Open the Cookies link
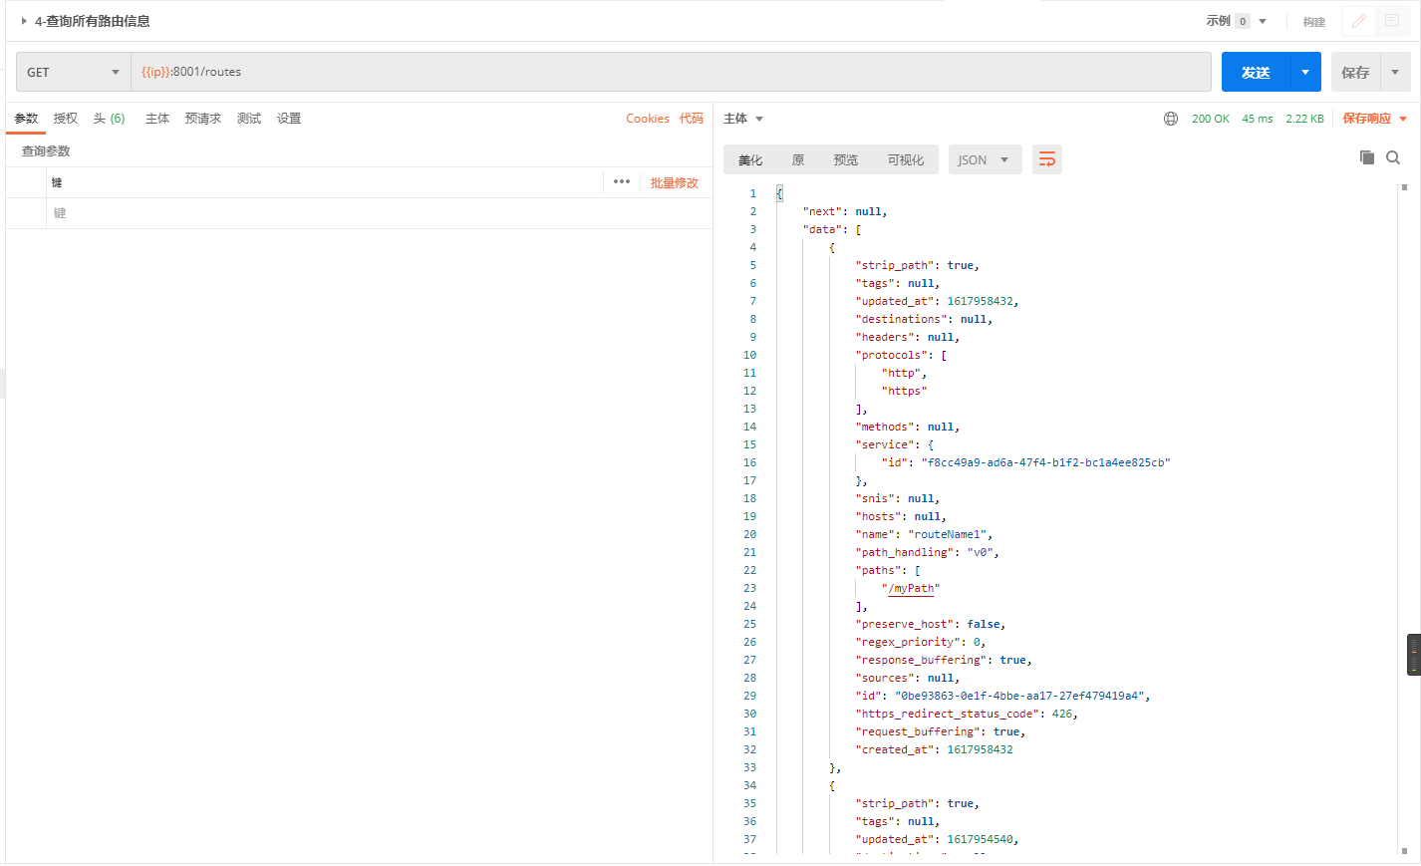Screen dimensions: 1421x866 click(x=648, y=119)
